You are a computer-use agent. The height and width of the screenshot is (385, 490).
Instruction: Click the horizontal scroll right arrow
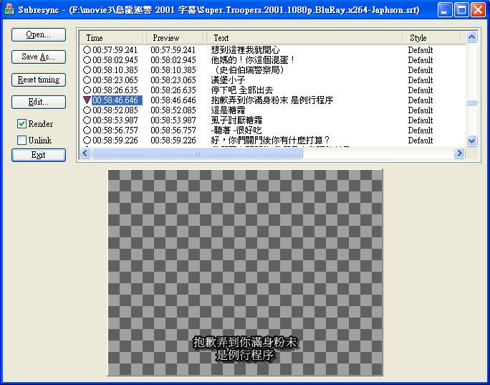point(459,153)
